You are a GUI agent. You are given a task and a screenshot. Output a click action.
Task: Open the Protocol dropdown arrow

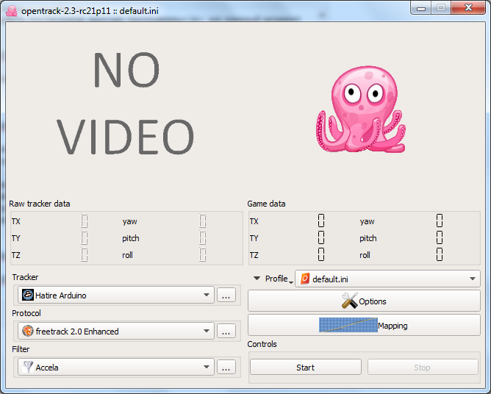207,331
